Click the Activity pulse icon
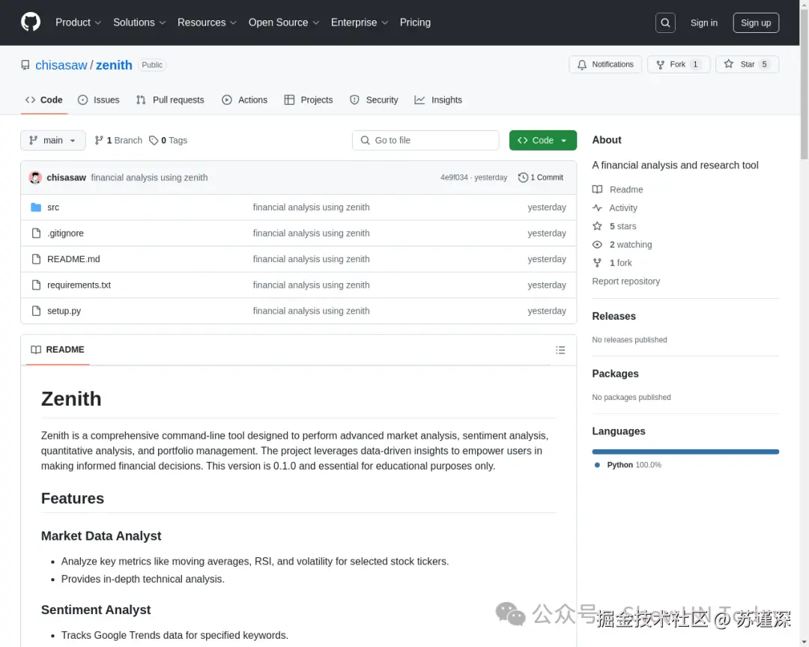809x647 pixels. pos(597,208)
